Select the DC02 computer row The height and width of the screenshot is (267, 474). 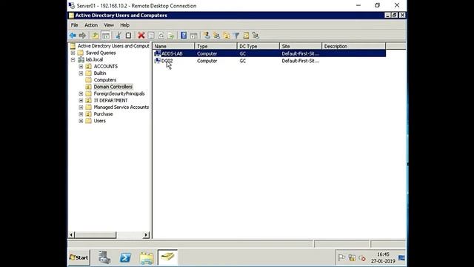coord(270,61)
